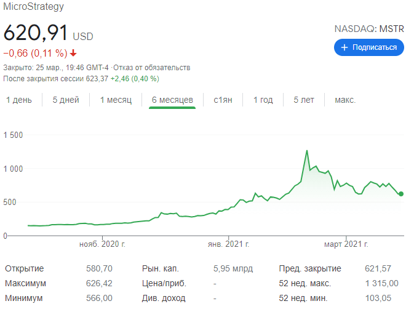The image size is (414, 309).
Task: Click the 5,95 млрд value
Action: coord(233,268)
